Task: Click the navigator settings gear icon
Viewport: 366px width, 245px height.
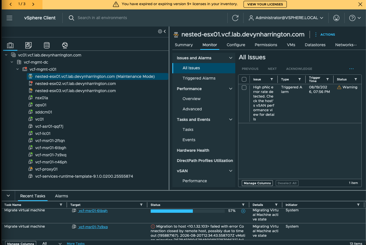Action: [160, 31]
